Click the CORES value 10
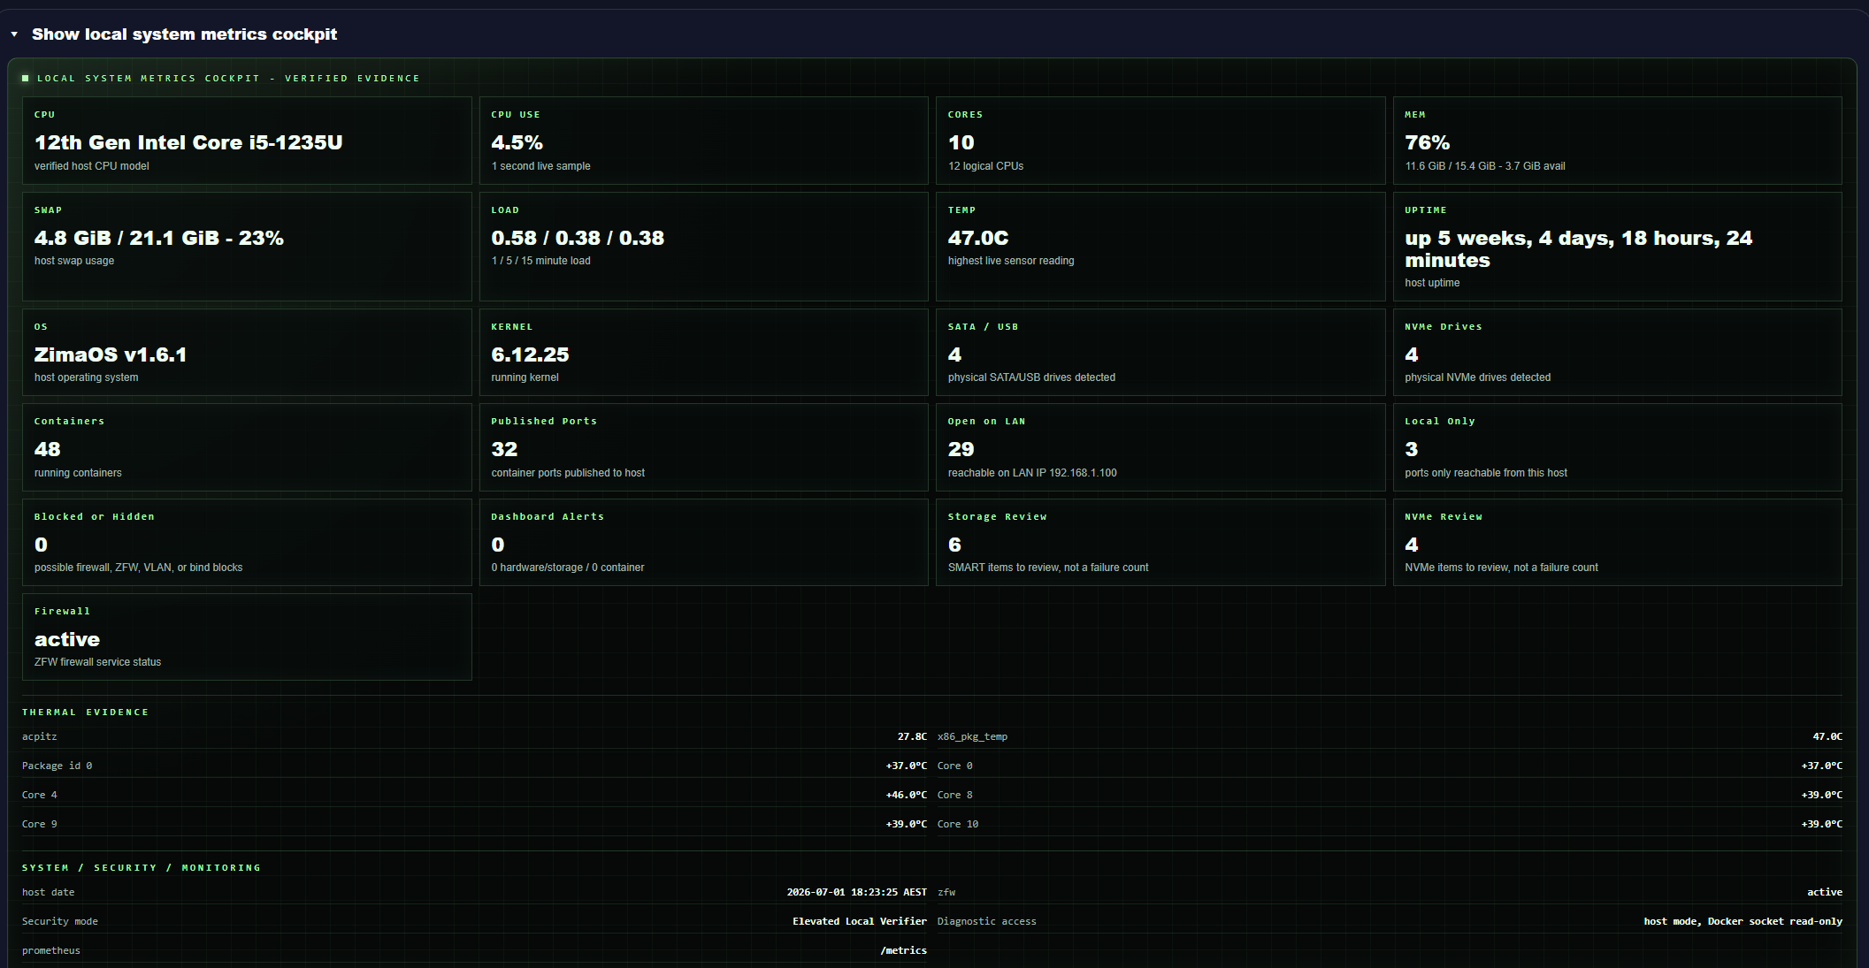 click(961, 142)
